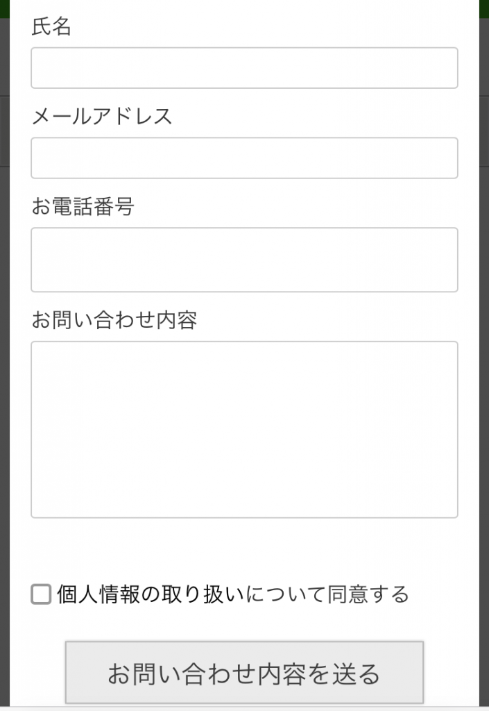Click the light gray strip at page bottom

244,708
